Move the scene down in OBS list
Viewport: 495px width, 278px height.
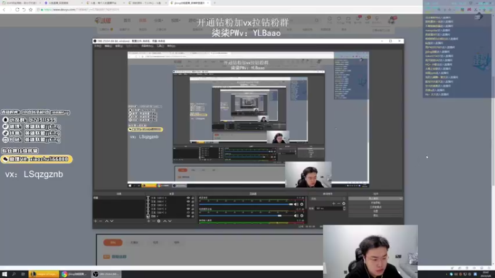(x=112, y=221)
